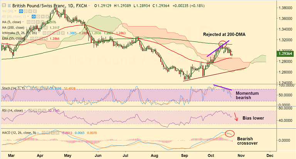This screenshot has width=296, height=159.
Task: Remove the BB (20, close, 2) indicator
Action: (x=47, y=17)
